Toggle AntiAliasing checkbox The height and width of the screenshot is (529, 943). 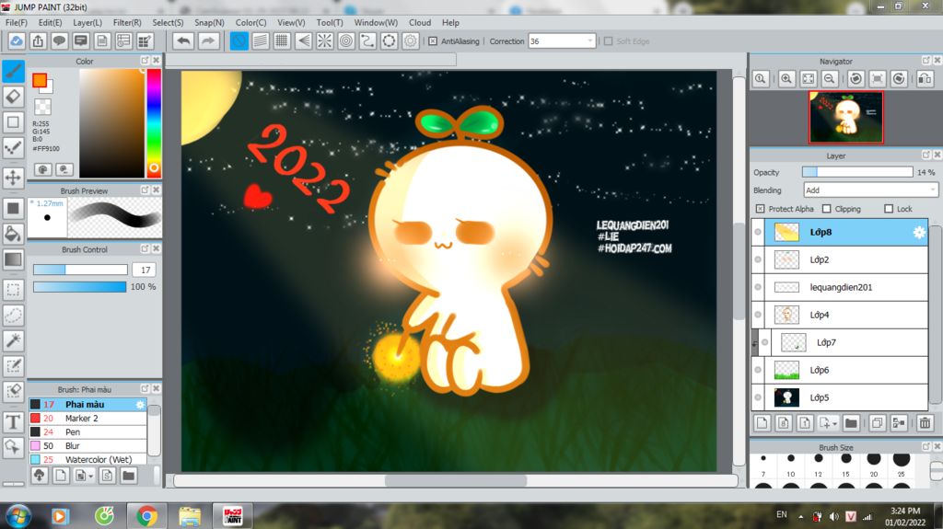point(433,41)
